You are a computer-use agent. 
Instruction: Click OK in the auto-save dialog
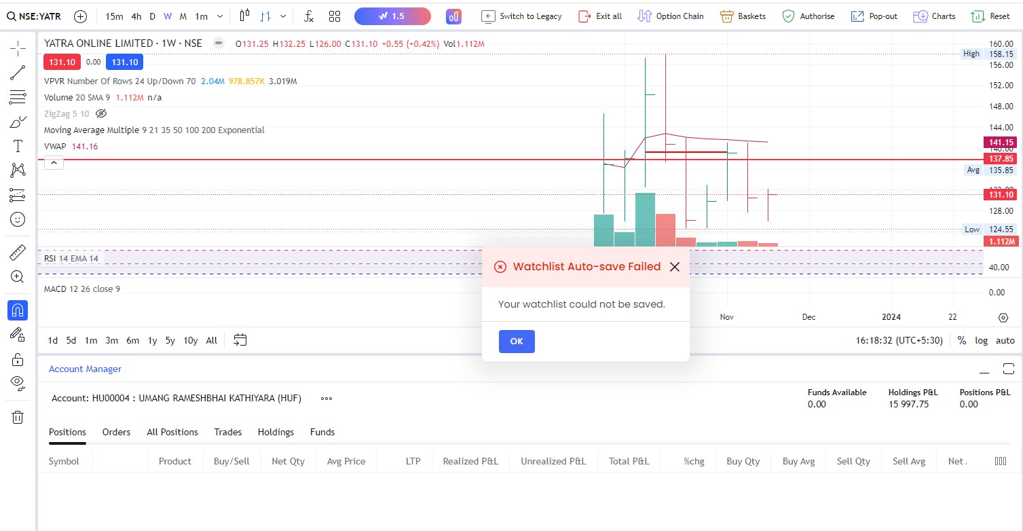(x=517, y=342)
